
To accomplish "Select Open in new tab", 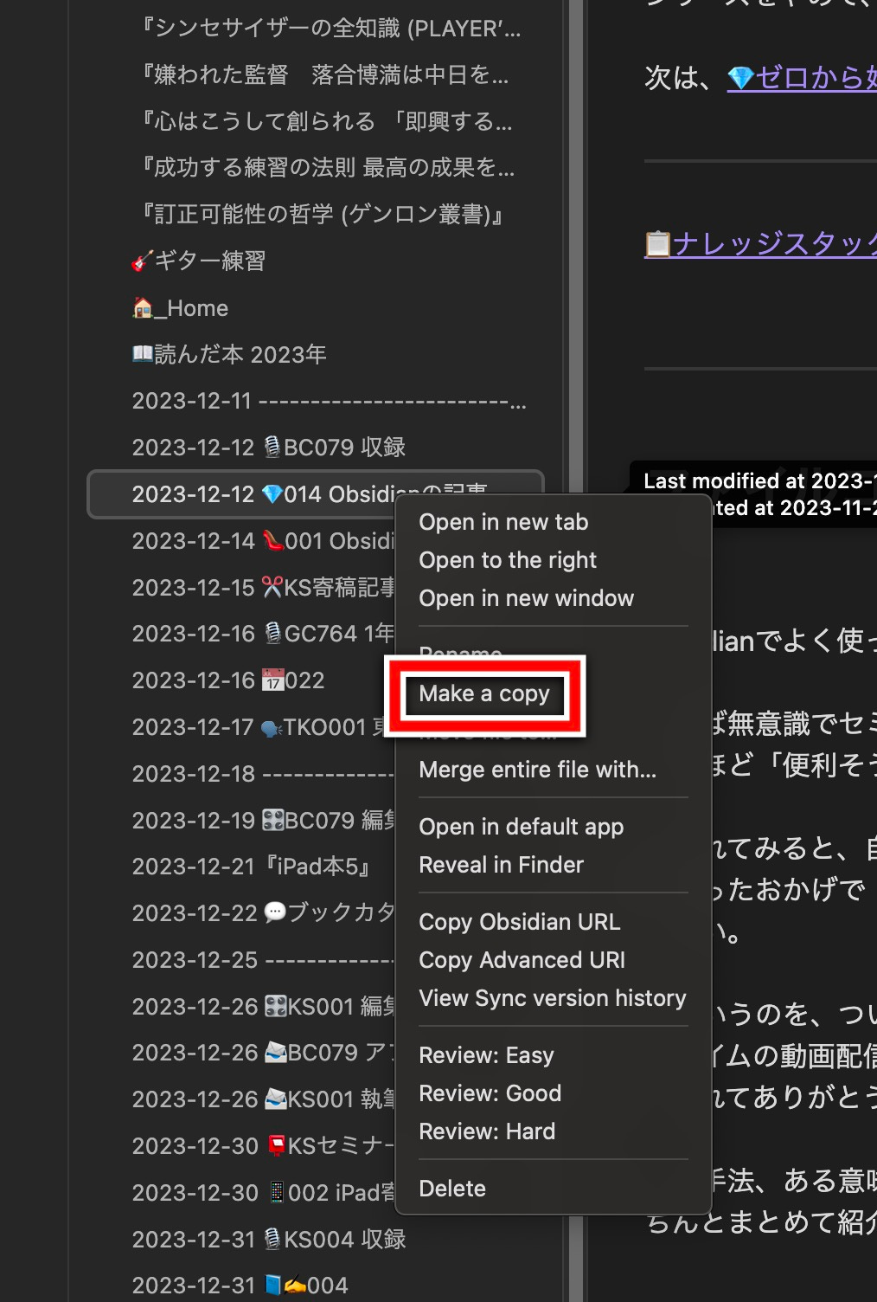I will (503, 521).
